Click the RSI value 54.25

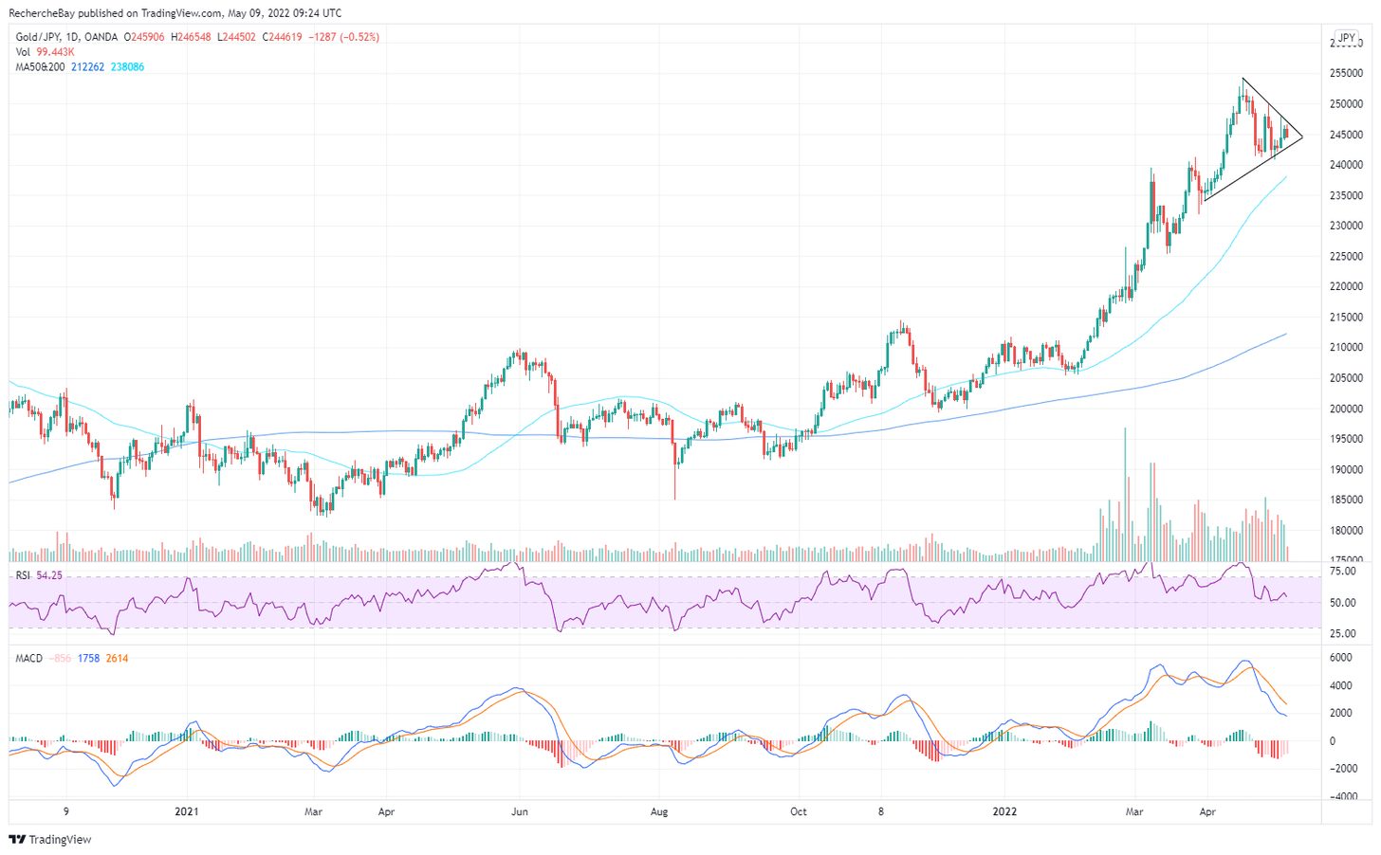[x=49, y=575]
